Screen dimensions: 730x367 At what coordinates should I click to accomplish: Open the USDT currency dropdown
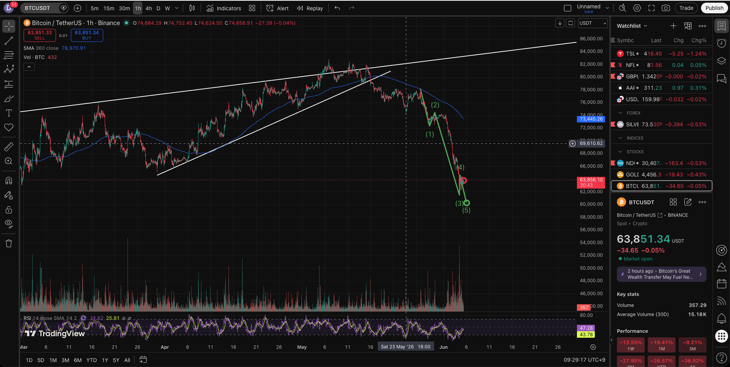[593, 23]
